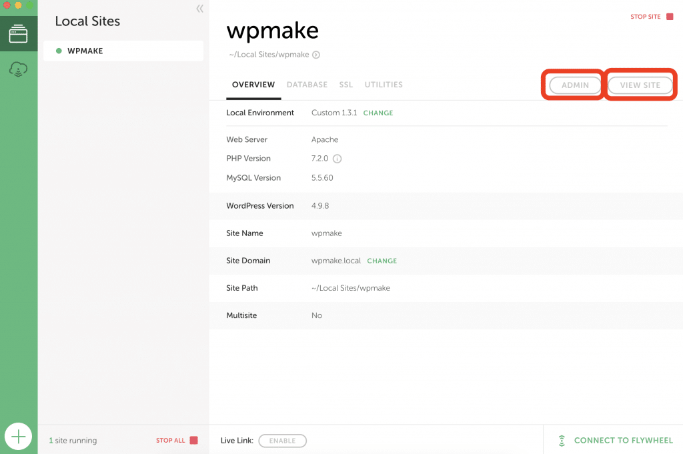
Task: Click the ~/Local Sites/wpmake path under title
Action: coord(269,55)
